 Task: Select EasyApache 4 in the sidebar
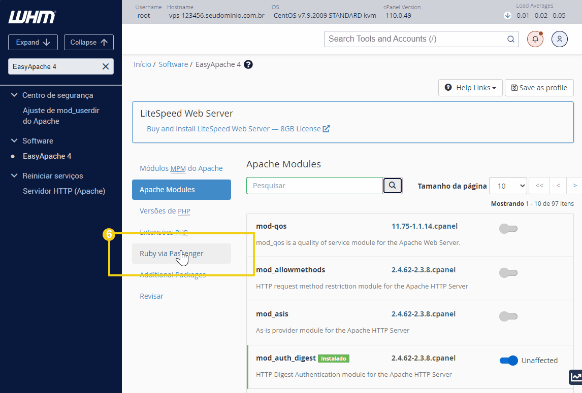[x=47, y=156]
